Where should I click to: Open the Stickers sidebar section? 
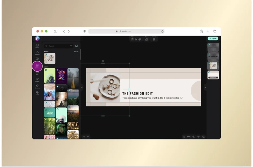click(37, 80)
